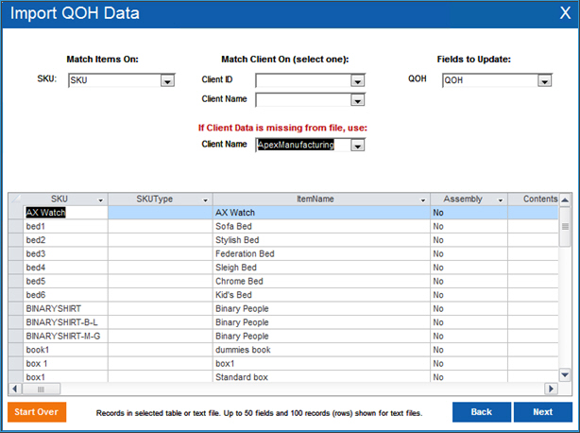Screen dimensions: 580x433
Task: Click the Kid's Bed item name
Action: pyautogui.click(x=233, y=295)
